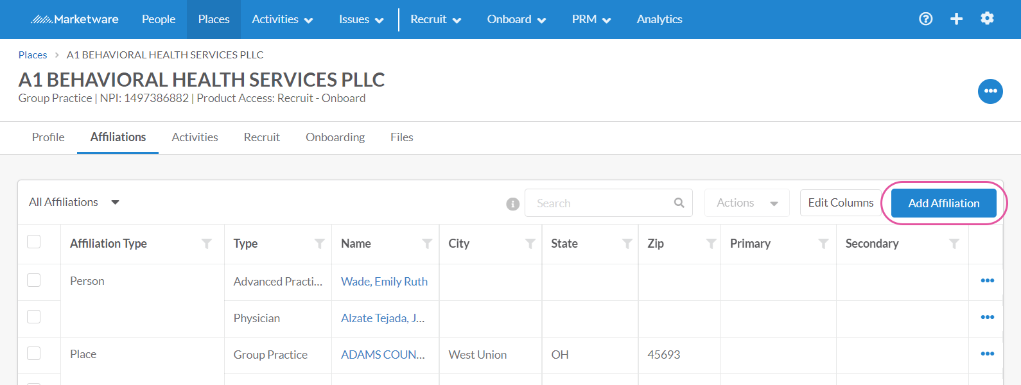Image resolution: width=1021 pixels, height=385 pixels.
Task: Open row actions for Alzate Tejada
Action: coord(988,317)
